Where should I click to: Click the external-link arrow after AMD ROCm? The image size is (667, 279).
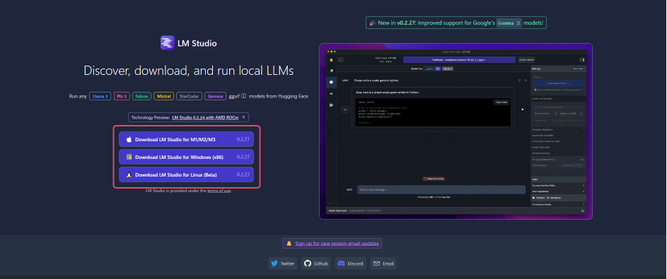point(243,117)
